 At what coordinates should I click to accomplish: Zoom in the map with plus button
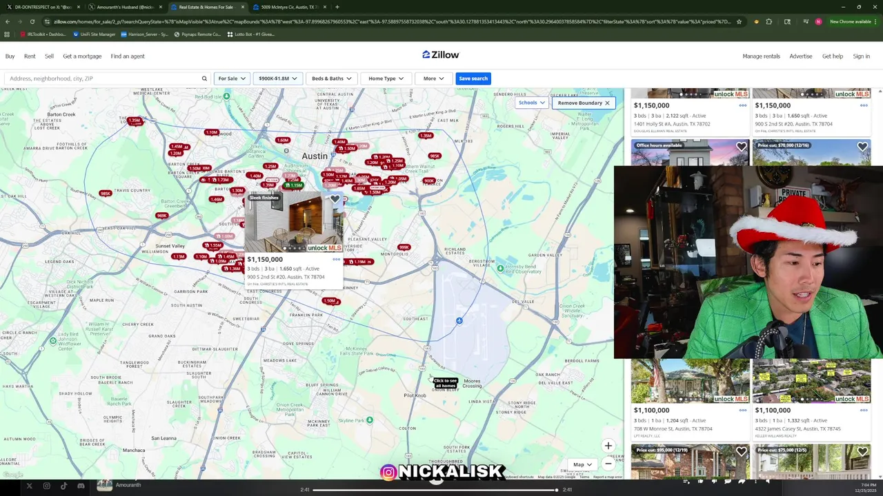click(608, 446)
